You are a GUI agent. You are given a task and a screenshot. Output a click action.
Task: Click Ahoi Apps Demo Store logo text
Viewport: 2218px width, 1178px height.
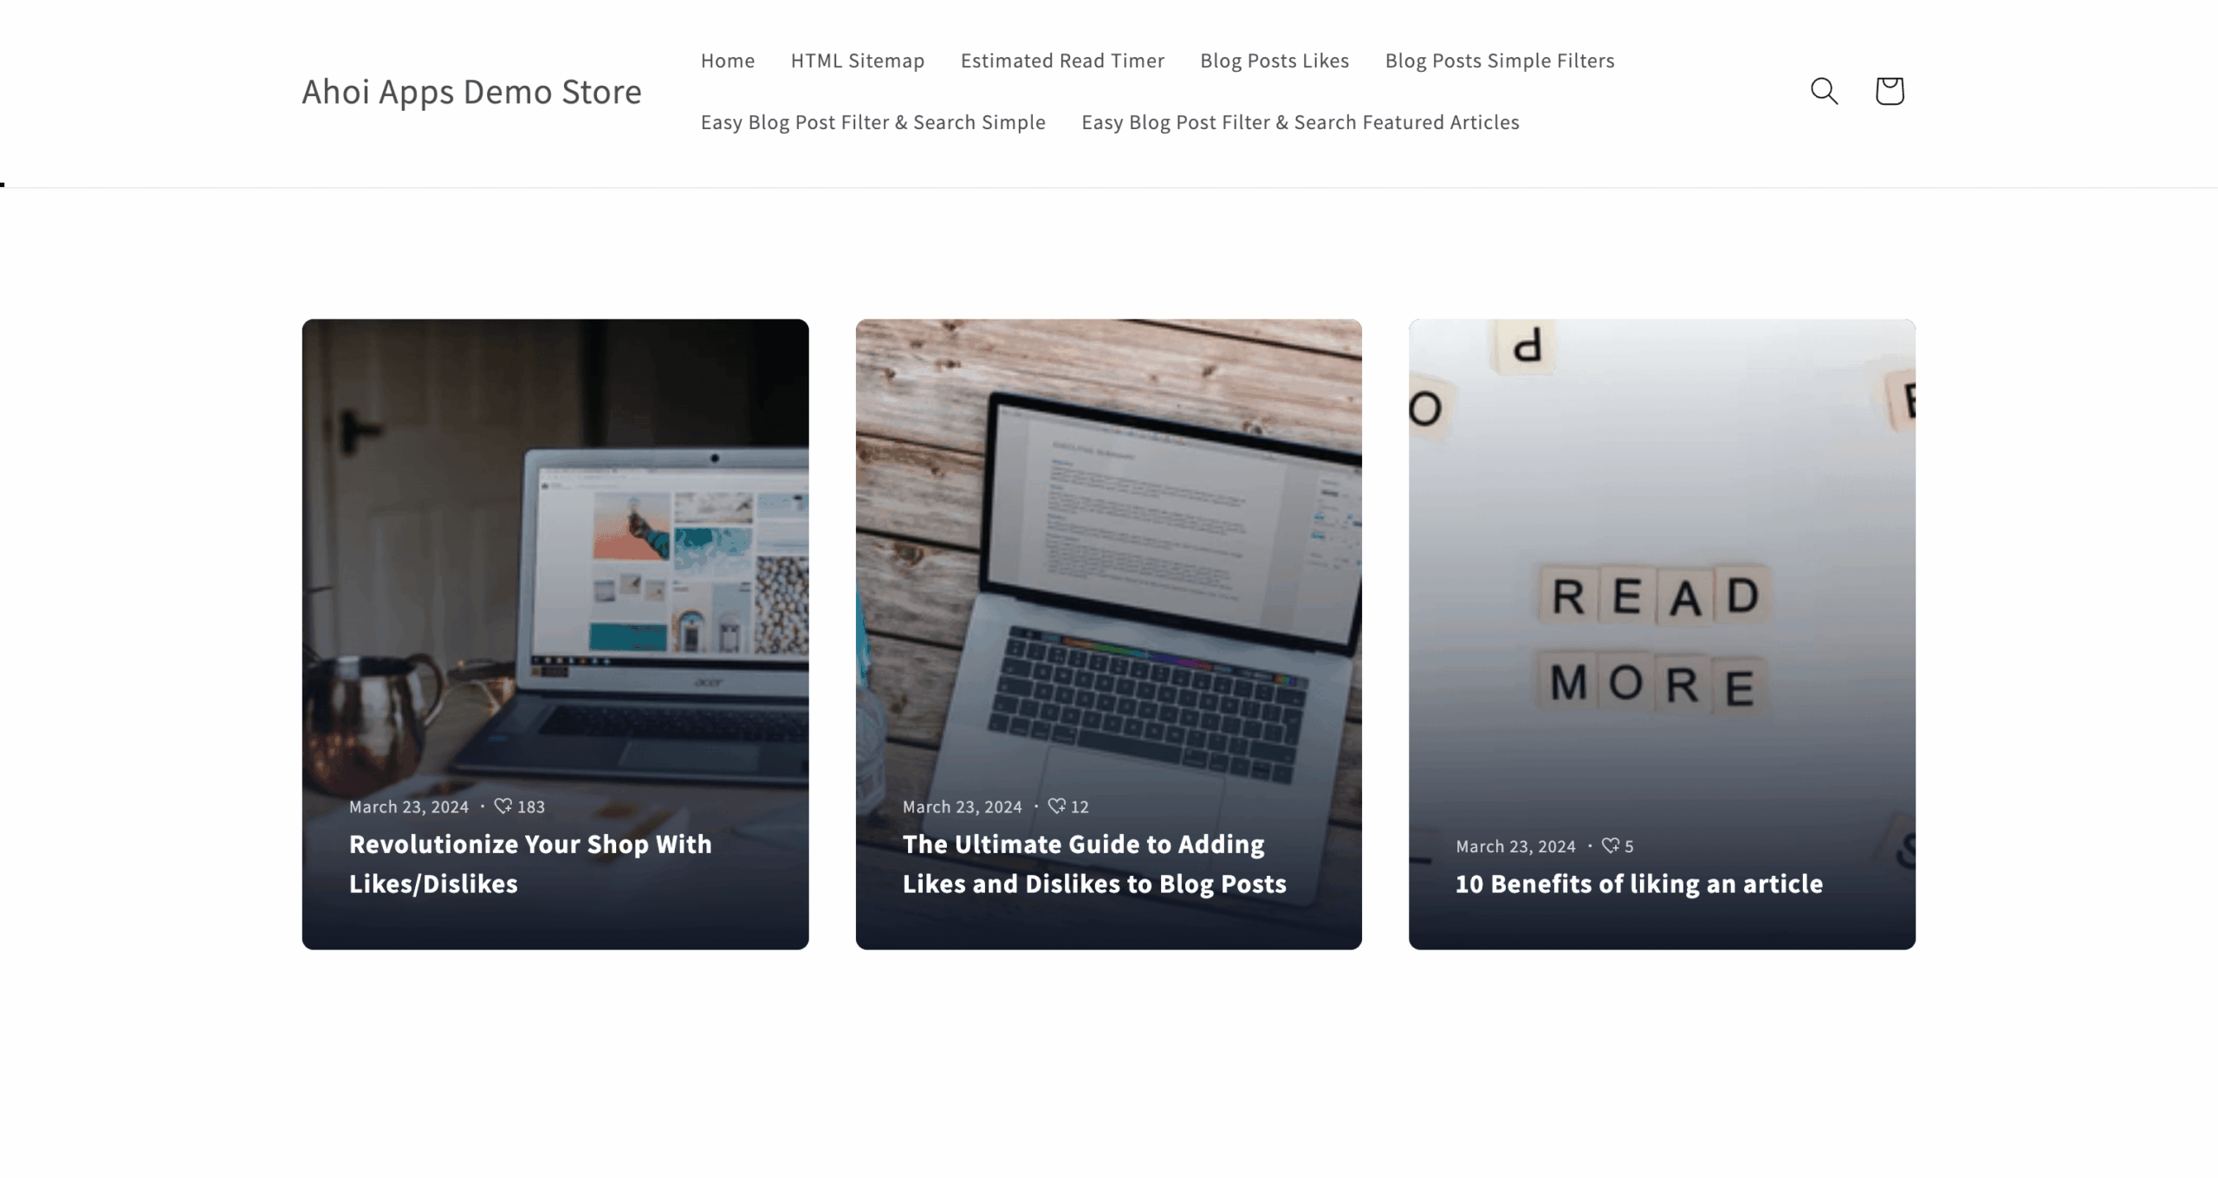click(472, 91)
